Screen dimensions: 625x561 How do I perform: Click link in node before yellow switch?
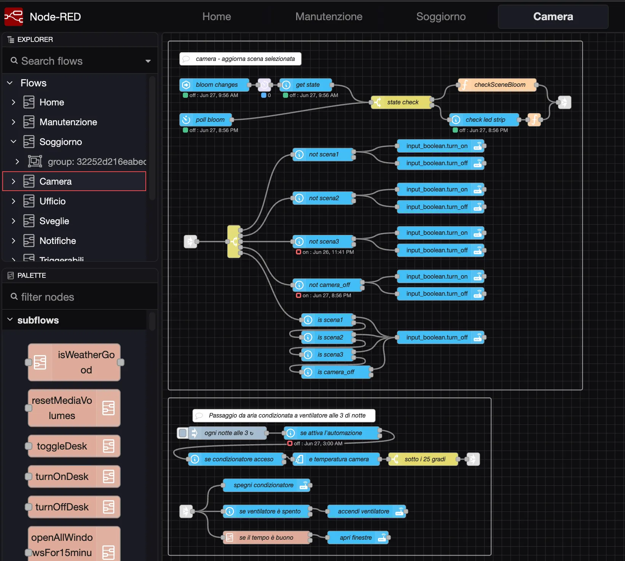[190, 242]
